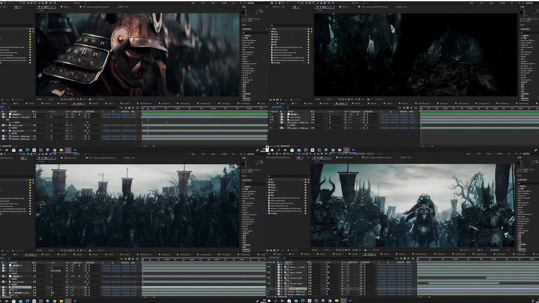Expand Cinema 4D category in bottom-right effects panel
Screen dimensions: 539x303
pos(517,196)
